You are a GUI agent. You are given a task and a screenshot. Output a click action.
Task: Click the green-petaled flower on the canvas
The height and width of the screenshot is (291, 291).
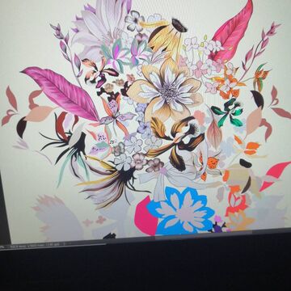(x=228, y=112)
